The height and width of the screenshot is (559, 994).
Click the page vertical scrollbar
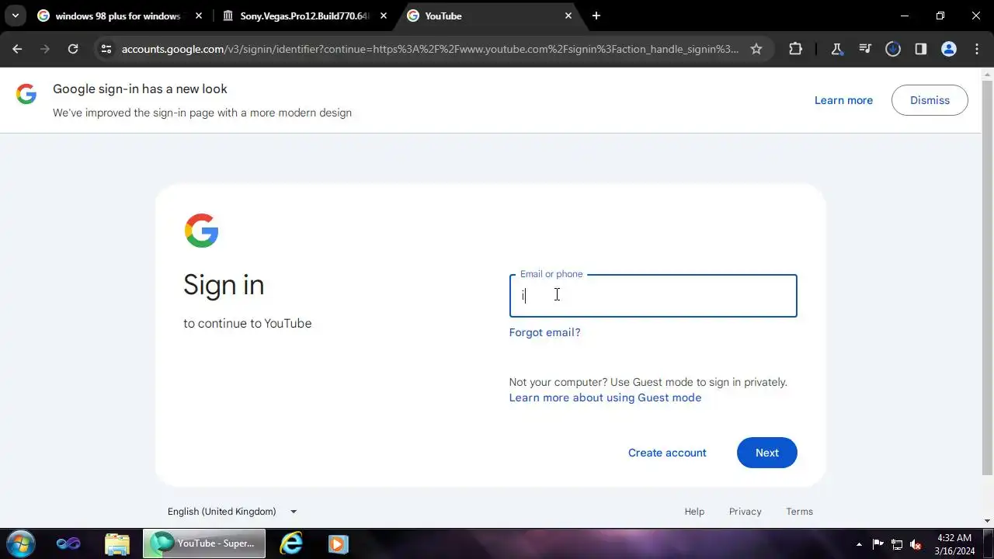click(988, 278)
